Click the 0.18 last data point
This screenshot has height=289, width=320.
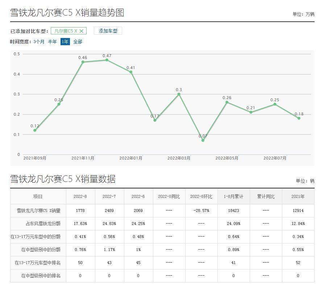tap(299, 118)
